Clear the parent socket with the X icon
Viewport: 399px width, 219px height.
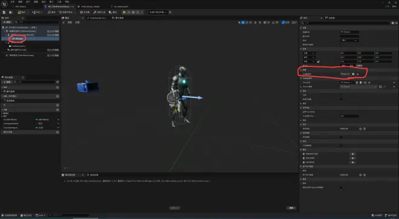[x=357, y=74]
